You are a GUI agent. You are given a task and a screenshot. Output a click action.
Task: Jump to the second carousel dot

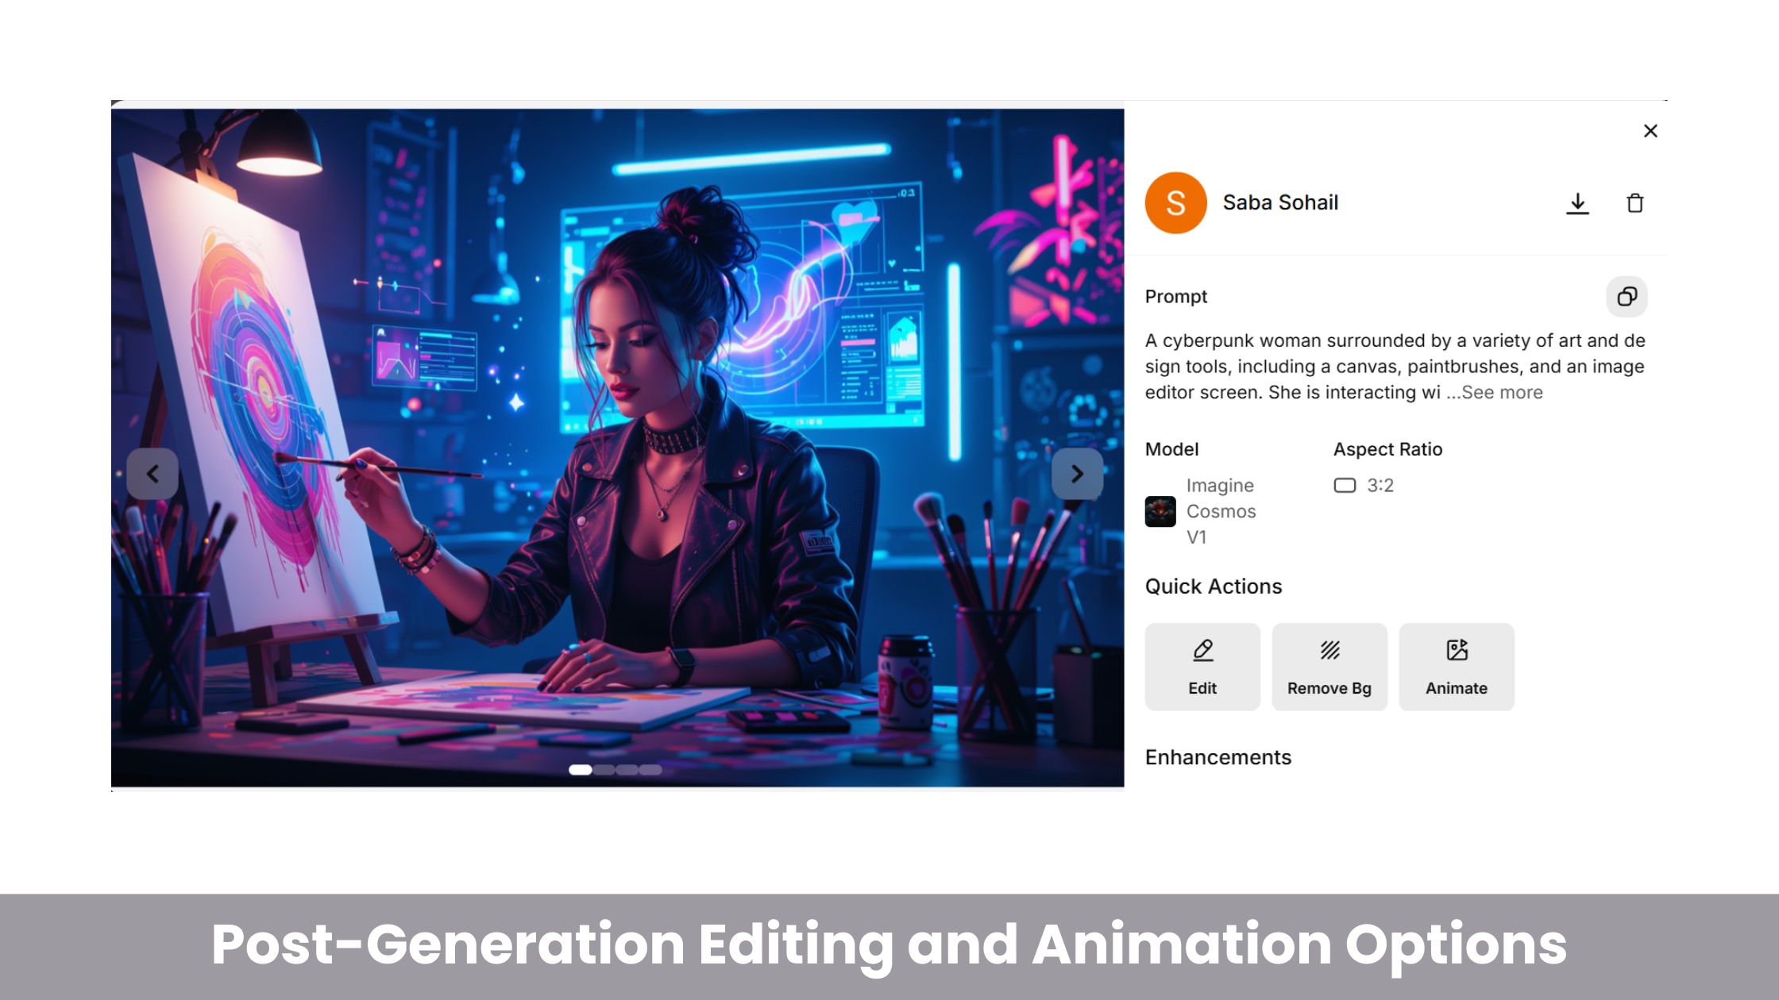click(604, 769)
